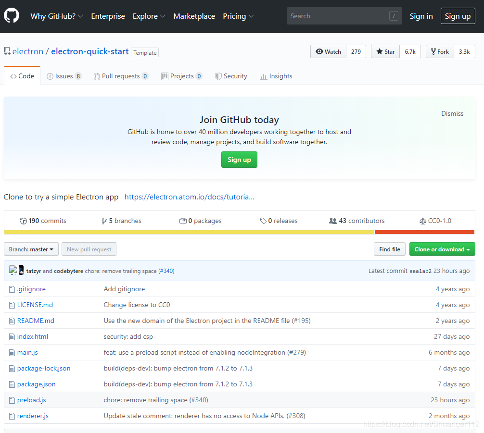Open the latest commit hash aaa1ab2

click(x=420, y=271)
